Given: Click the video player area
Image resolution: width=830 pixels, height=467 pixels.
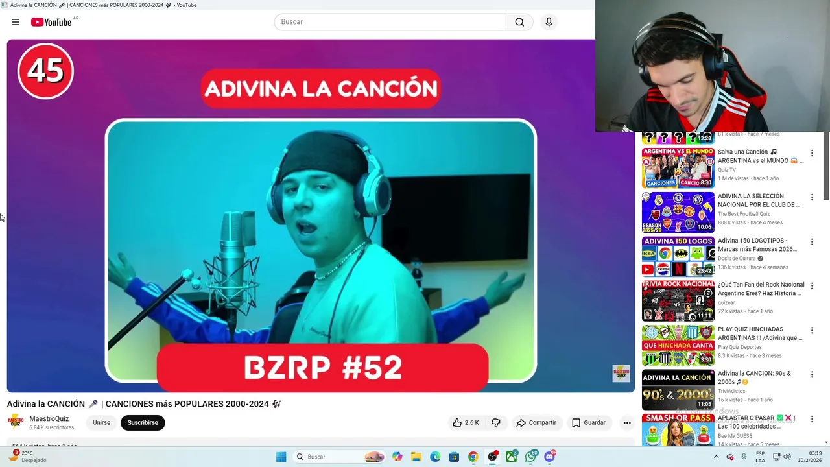Looking at the screenshot, I should pyautogui.click(x=321, y=216).
